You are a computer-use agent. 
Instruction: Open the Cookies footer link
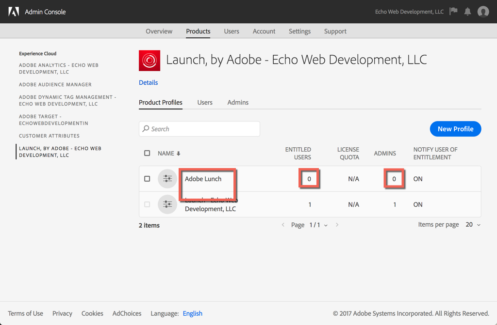(92, 313)
